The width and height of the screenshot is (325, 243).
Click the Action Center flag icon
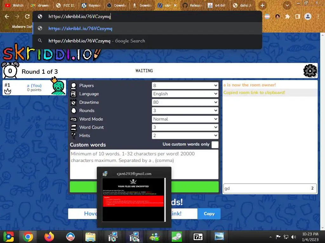coord(278,237)
